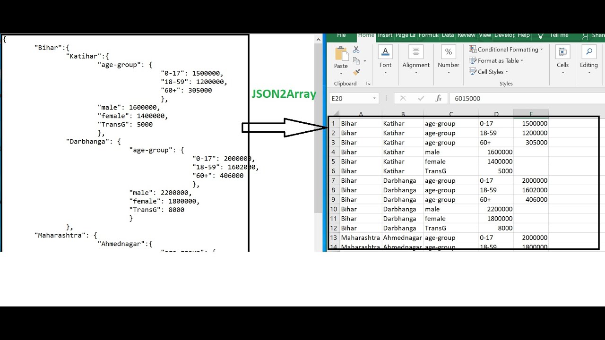This screenshot has width=605, height=340.
Task: Switch to the Formulas tab
Action: [x=429, y=35]
